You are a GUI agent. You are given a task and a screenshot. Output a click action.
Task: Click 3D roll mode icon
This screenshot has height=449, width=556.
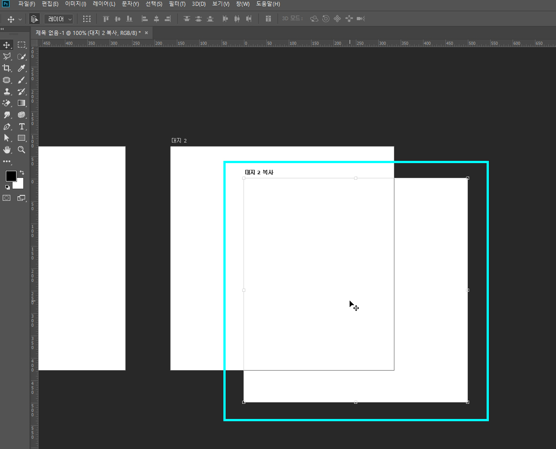326,19
